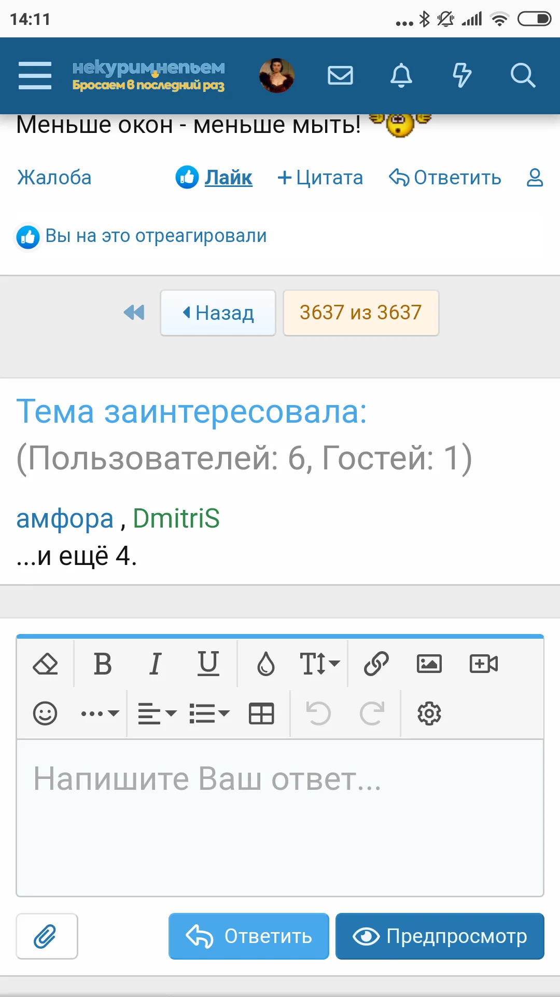The width and height of the screenshot is (560, 997).
Task: Toggle BB code mode gear icon
Action: 429,713
